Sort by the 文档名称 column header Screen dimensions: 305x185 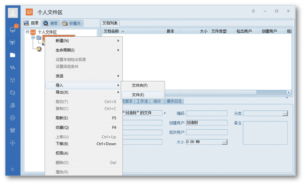(134, 31)
